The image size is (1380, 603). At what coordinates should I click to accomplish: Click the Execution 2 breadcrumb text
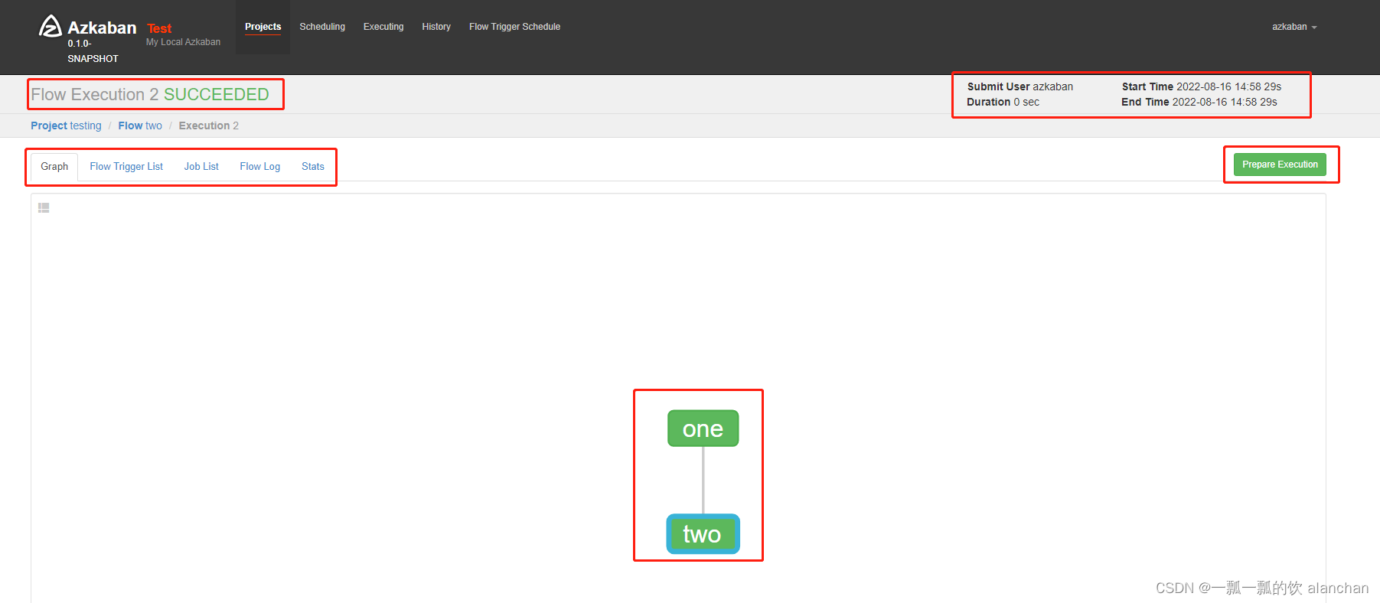pyautogui.click(x=209, y=125)
